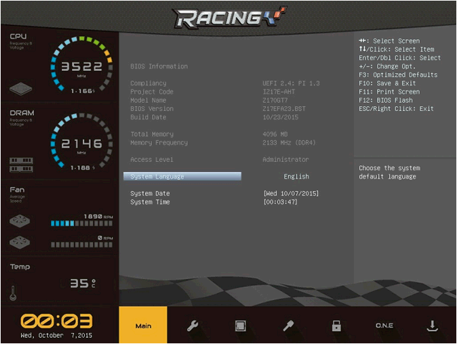Open the O.N.E overclocking tab
Viewport: 457px width, 344px height.
(384, 325)
